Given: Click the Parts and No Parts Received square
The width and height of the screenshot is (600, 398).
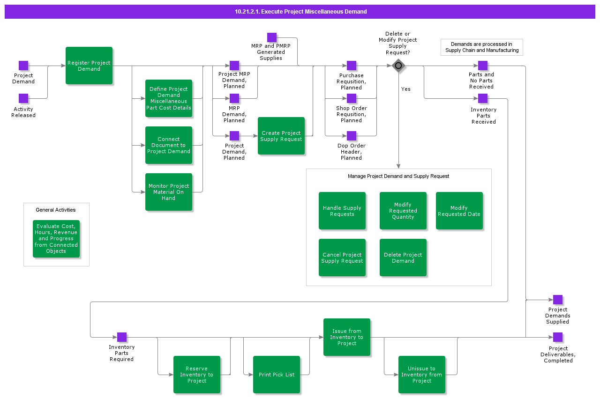Looking at the screenshot, I should (483, 66).
